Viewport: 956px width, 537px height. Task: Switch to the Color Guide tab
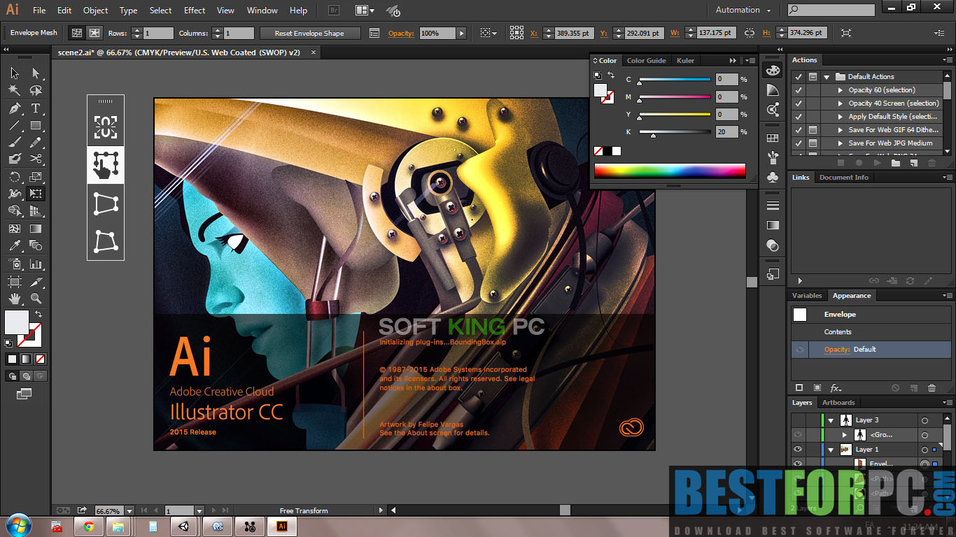pos(646,61)
